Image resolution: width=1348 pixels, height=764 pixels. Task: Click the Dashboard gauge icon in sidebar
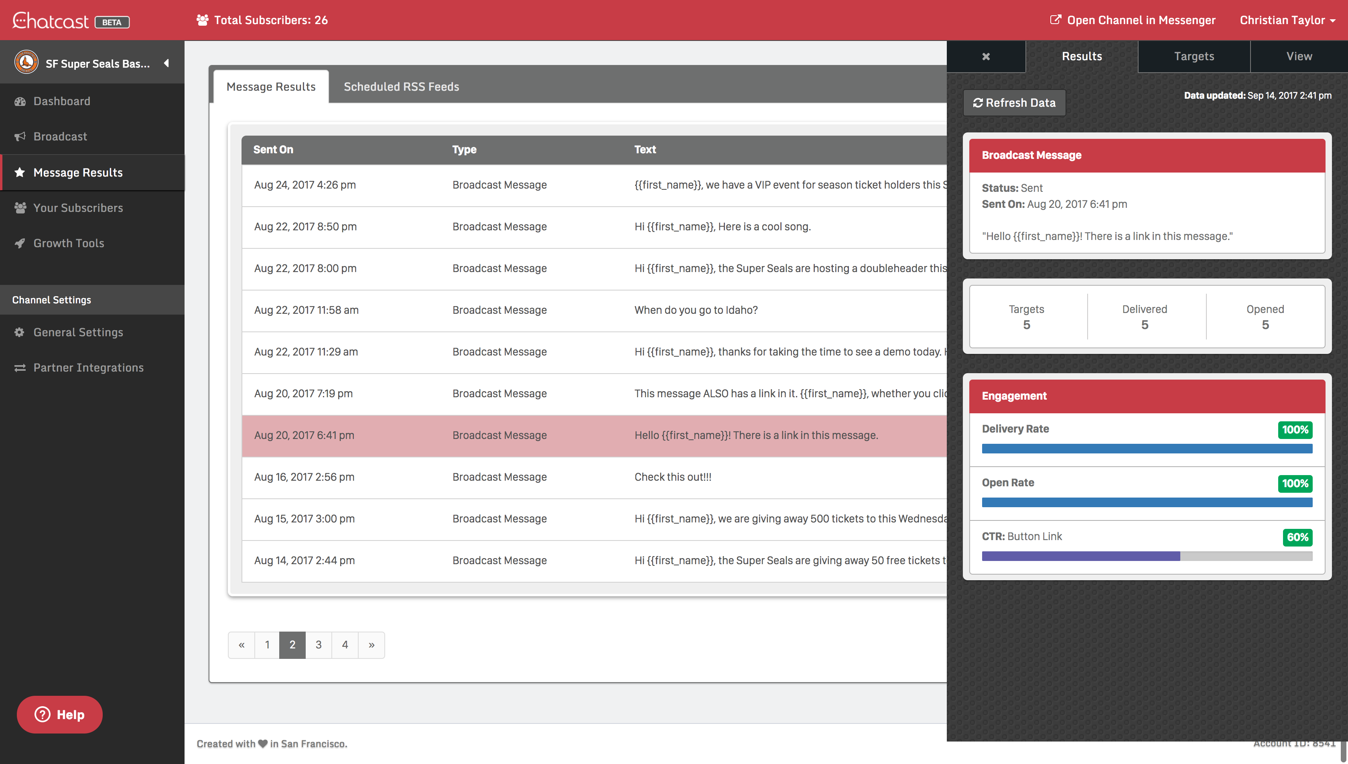(x=20, y=101)
